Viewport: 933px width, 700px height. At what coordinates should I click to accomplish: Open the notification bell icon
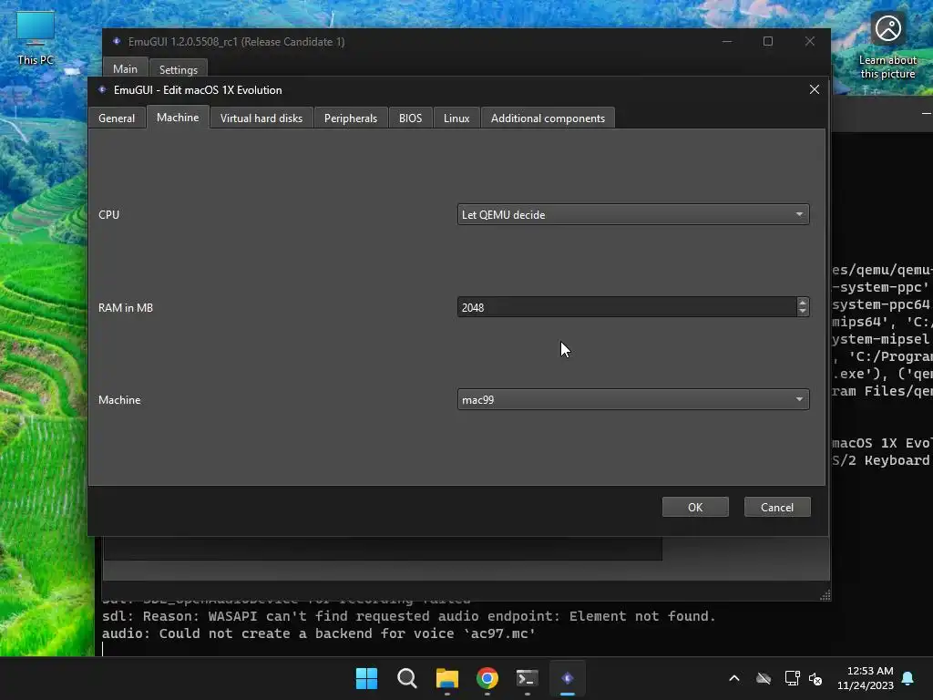tap(908, 678)
